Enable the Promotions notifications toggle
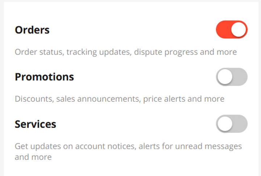This screenshot has width=261, height=176. (x=232, y=77)
